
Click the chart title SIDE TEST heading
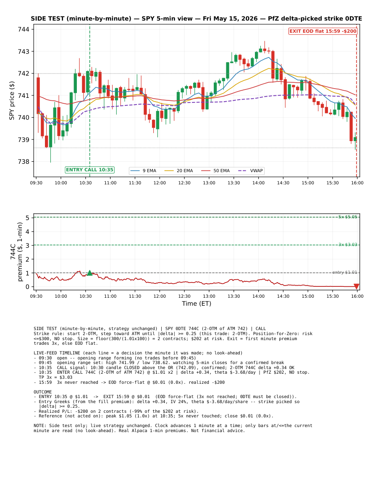[x=197, y=18]
